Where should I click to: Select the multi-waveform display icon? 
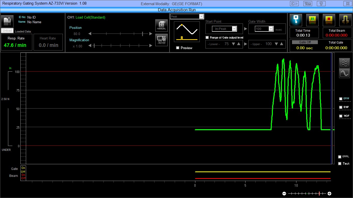[x=344, y=63]
